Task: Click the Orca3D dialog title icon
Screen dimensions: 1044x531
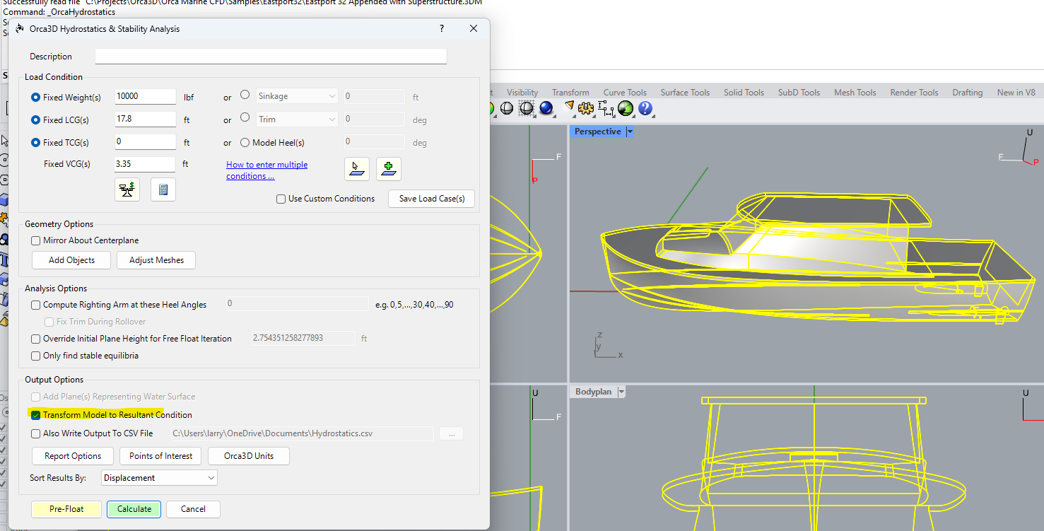Action: tap(19, 29)
